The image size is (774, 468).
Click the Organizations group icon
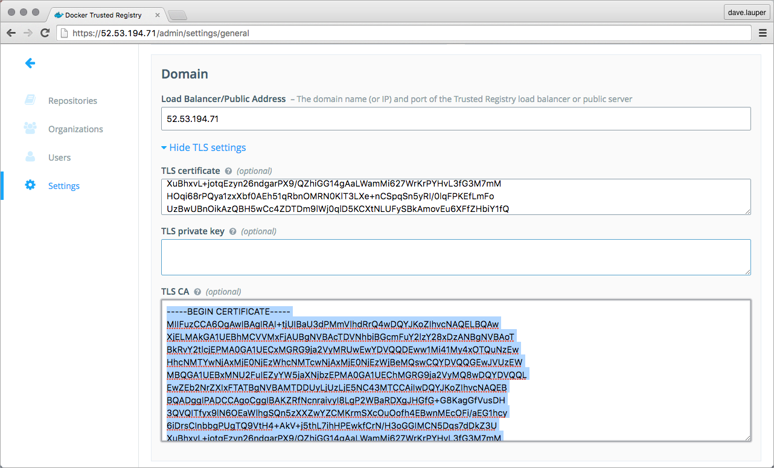30,129
